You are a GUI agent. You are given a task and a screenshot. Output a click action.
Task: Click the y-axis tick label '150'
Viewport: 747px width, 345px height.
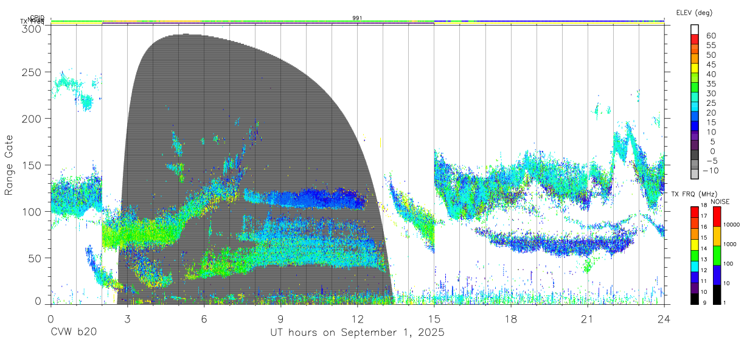pyautogui.click(x=31, y=165)
